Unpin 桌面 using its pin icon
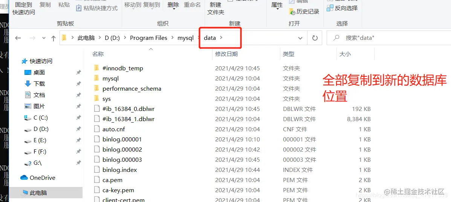Viewport: 451px width, 202px height. [x=78, y=73]
